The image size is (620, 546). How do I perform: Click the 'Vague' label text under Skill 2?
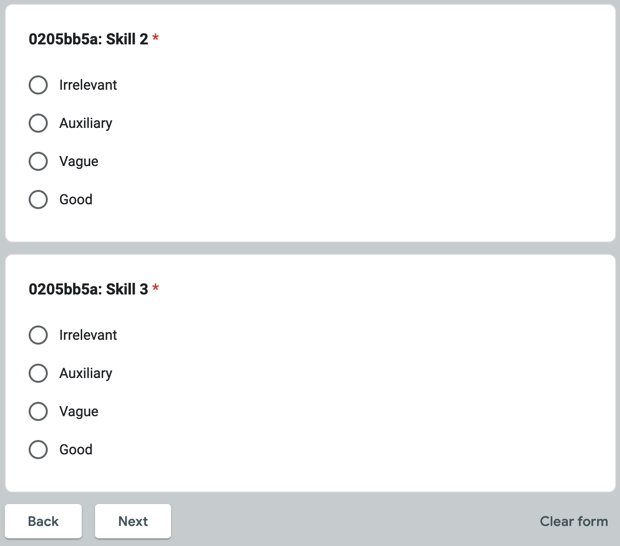(x=79, y=161)
